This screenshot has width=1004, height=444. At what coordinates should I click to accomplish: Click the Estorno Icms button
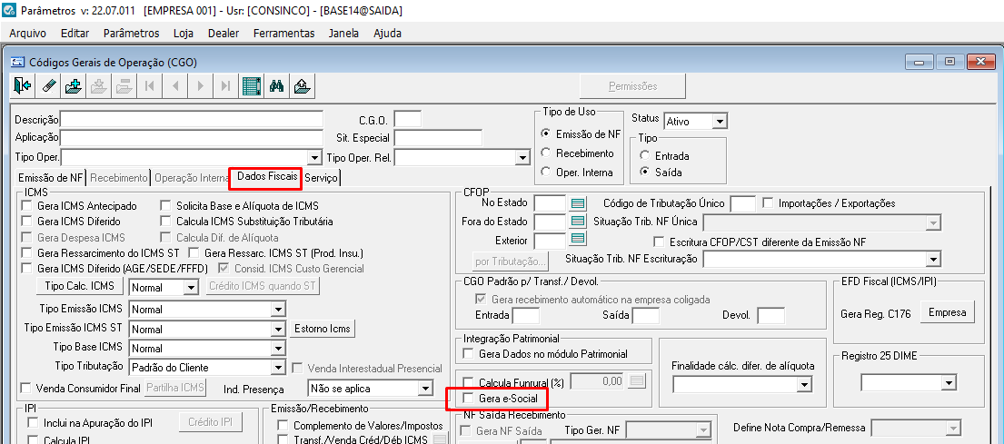pos(322,329)
